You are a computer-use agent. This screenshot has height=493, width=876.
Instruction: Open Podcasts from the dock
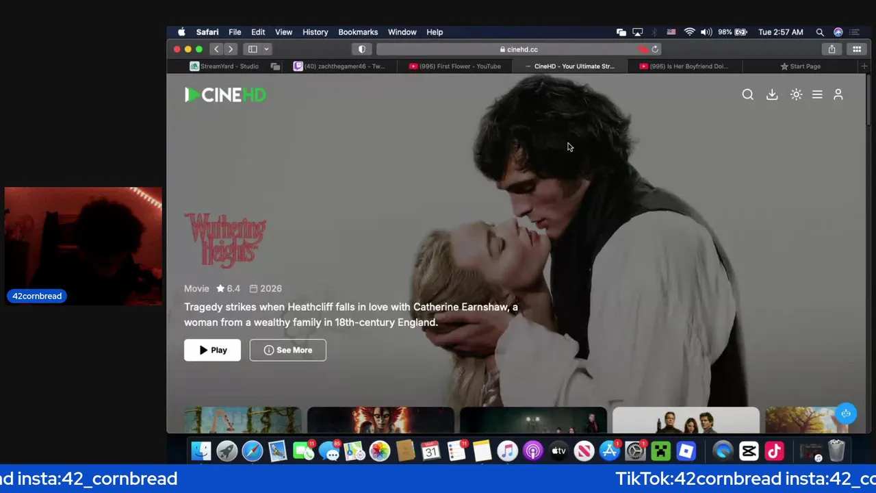point(532,451)
